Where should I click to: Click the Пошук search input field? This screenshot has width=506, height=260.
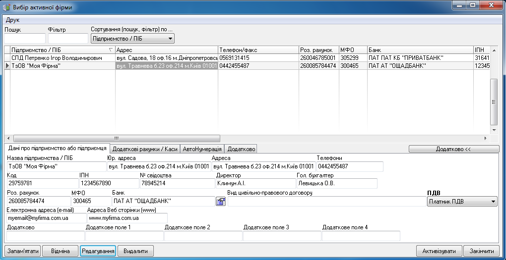pos(24,38)
